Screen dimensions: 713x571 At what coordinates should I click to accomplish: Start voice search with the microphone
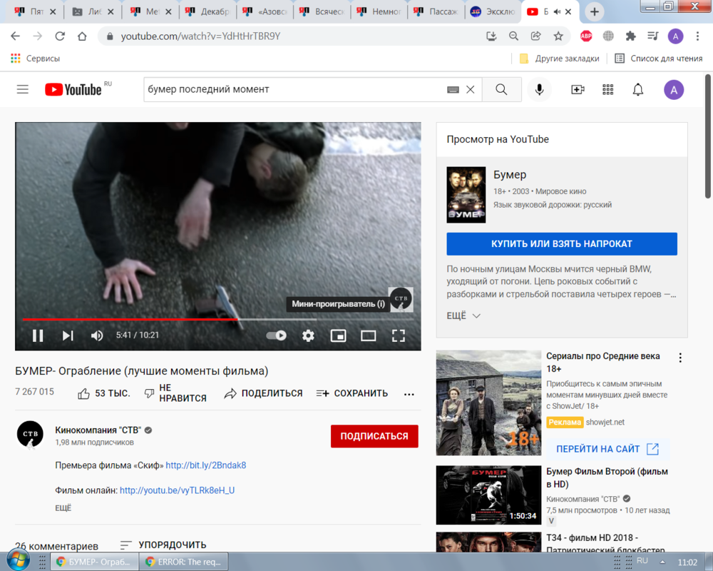click(x=539, y=90)
